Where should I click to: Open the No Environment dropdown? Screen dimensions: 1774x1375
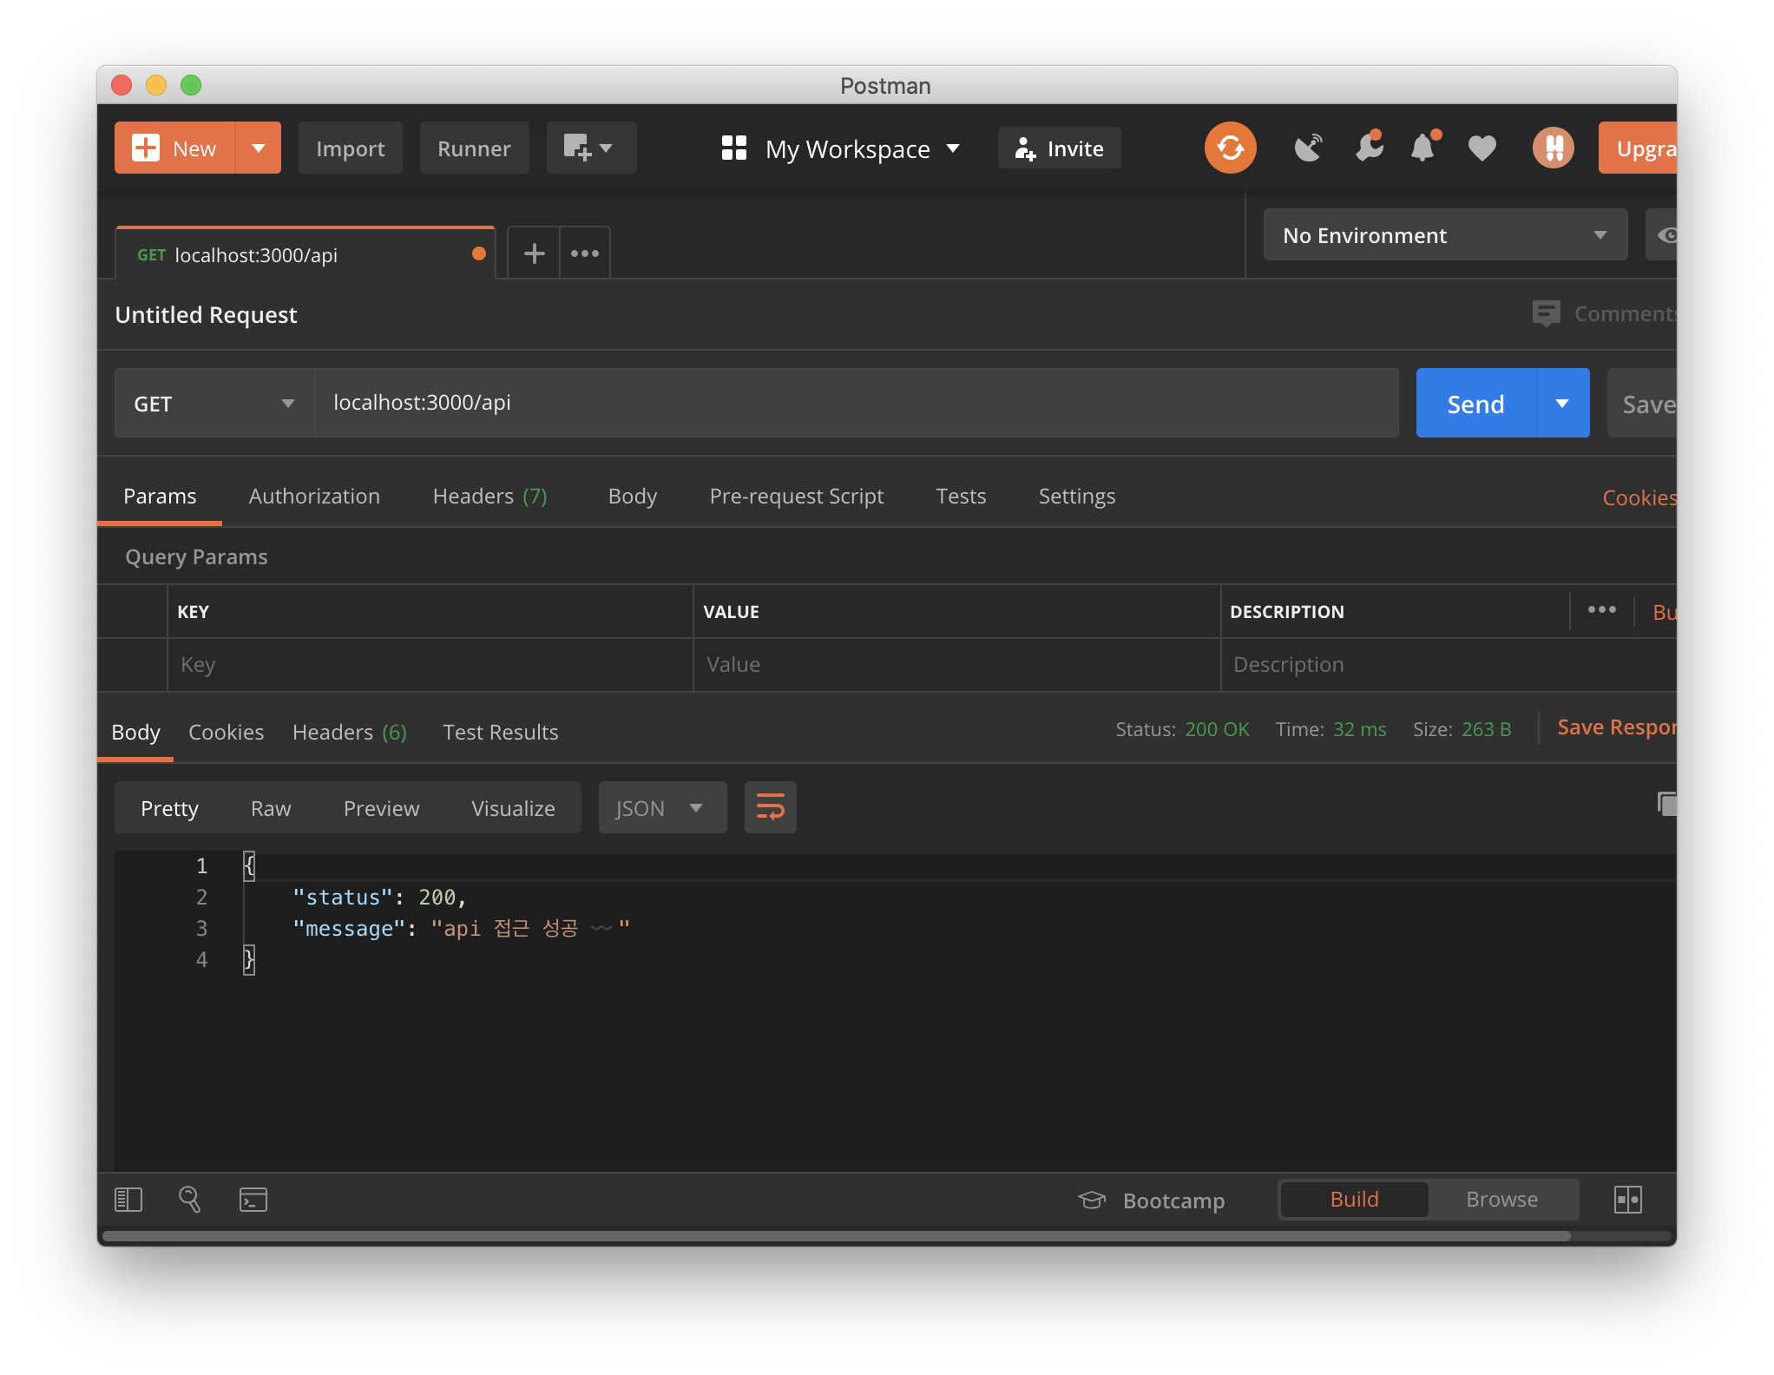pyautogui.click(x=1444, y=235)
